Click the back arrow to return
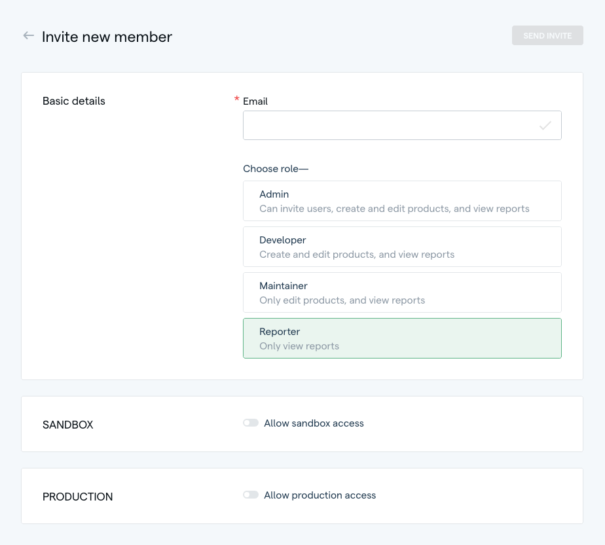The image size is (605, 545). [27, 36]
